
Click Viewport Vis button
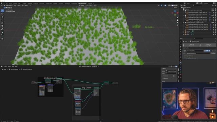coord(192,46)
